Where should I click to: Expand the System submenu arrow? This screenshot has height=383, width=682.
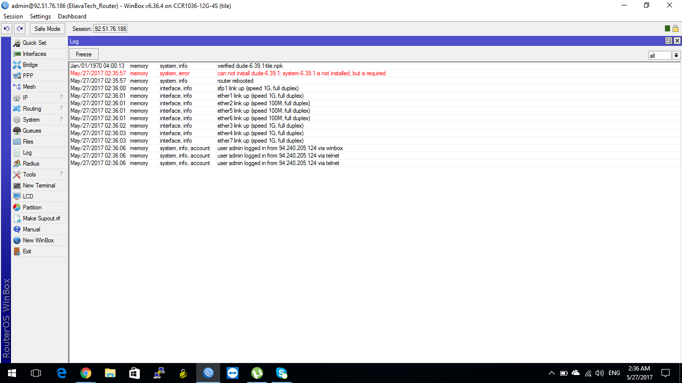click(x=62, y=119)
